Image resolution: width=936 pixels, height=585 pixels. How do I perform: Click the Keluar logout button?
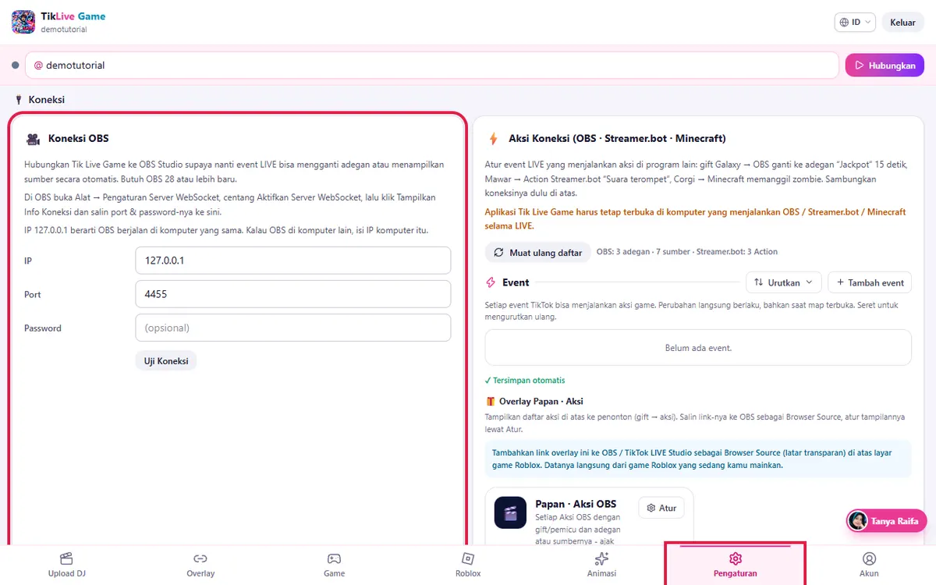(x=902, y=22)
